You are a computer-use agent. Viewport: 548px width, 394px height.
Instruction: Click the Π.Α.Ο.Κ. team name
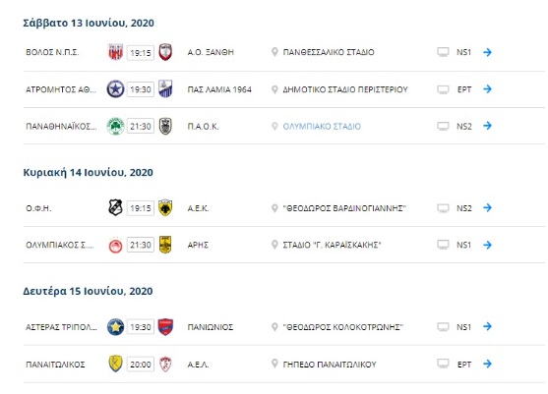pos(203,127)
